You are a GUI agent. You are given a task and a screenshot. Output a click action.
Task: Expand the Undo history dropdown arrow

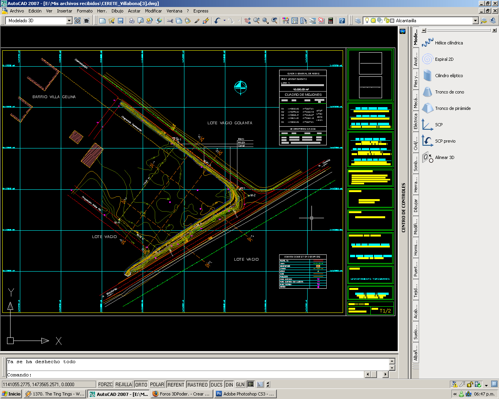point(224,21)
